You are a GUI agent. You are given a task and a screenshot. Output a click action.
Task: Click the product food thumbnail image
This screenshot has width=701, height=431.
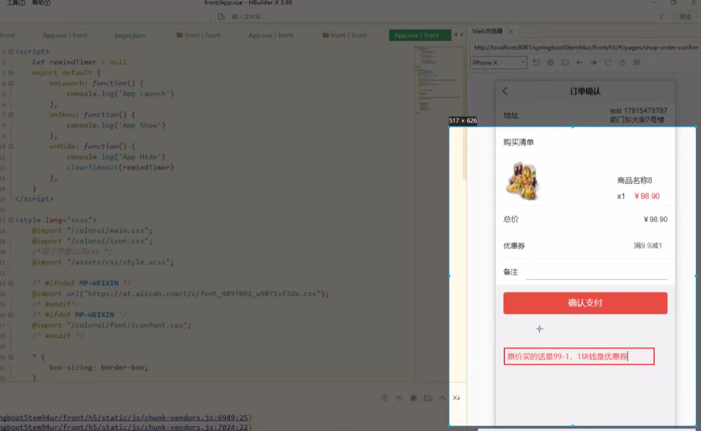523,181
